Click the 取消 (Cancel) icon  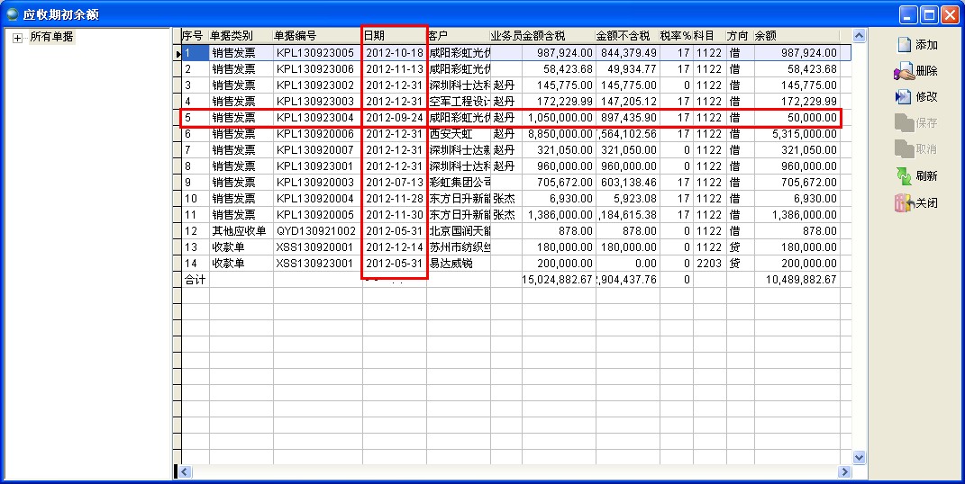(904, 149)
